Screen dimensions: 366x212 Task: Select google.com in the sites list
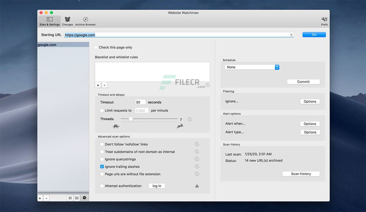63,45
